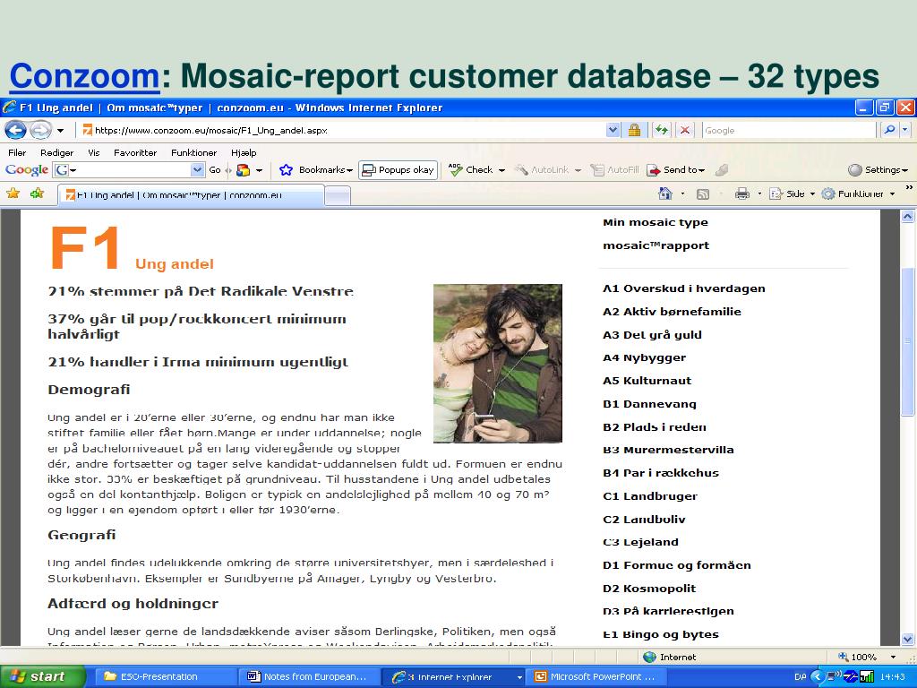Image resolution: width=917 pixels, height=688 pixels.
Task: Open the B3 Murermestervilla link
Action: 668,450
